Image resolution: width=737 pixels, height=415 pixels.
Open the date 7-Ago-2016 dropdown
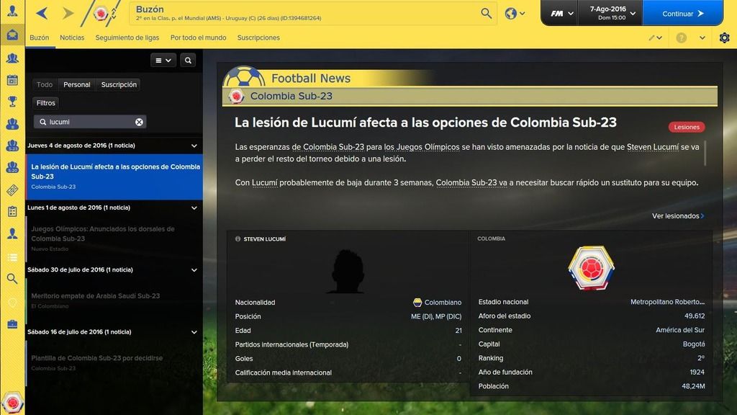pyautogui.click(x=610, y=13)
